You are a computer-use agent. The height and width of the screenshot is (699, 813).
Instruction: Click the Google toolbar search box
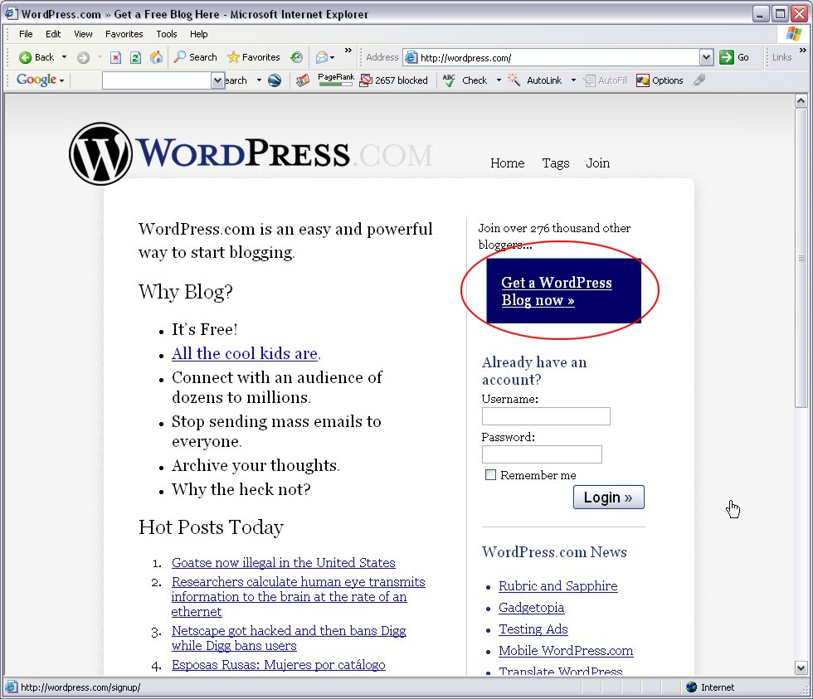pos(158,80)
